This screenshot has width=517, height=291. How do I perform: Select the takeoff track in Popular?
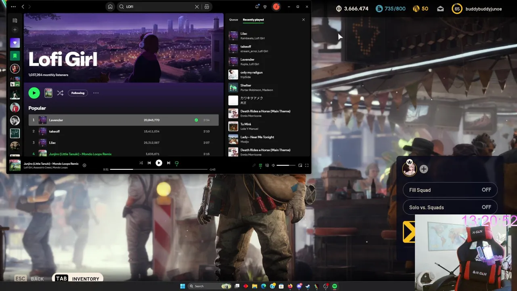pyautogui.click(x=124, y=131)
